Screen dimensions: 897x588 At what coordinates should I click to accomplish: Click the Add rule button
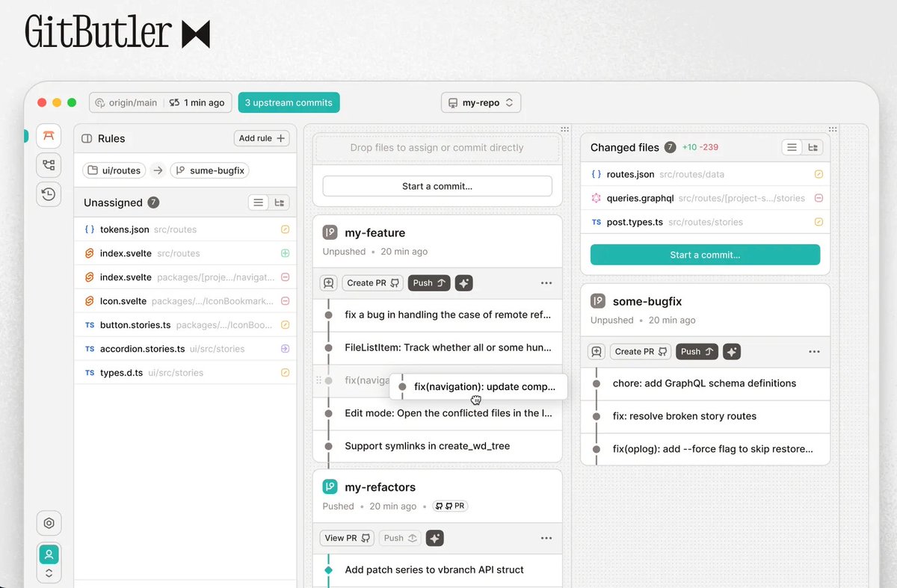coord(262,138)
